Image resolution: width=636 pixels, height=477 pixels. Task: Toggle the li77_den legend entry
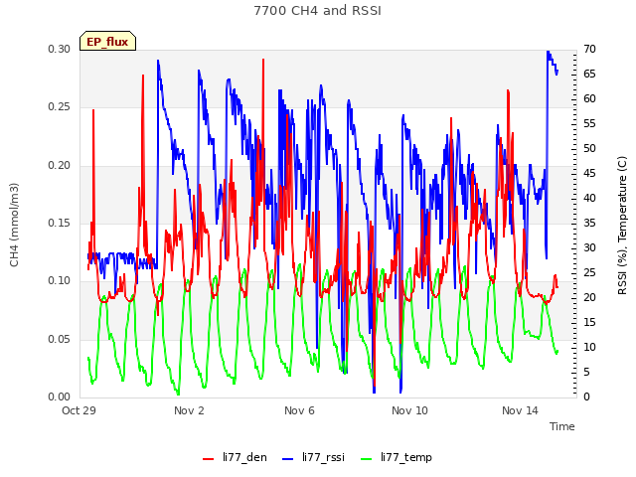(x=235, y=457)
